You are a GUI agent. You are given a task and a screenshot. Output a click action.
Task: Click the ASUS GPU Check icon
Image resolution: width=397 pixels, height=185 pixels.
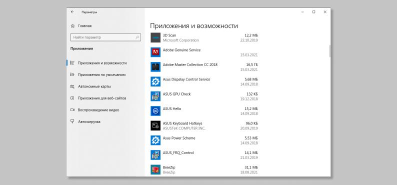tap(155, 96)
